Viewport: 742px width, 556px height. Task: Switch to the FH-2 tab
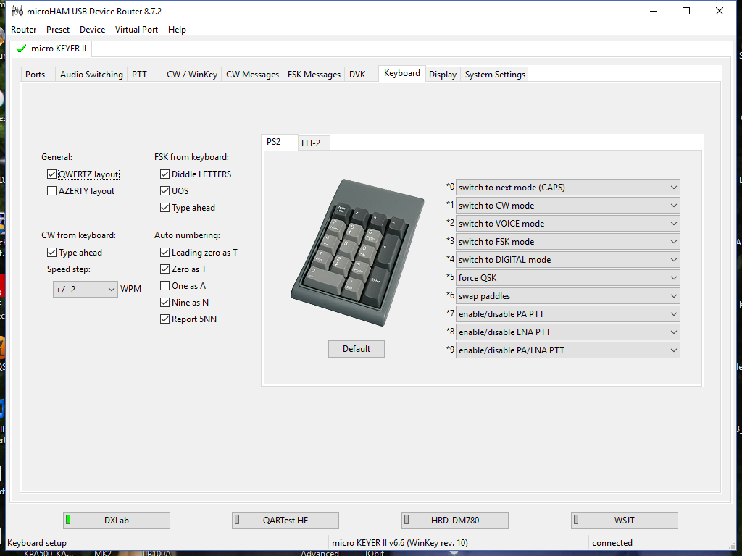click(x=313, y=143)
